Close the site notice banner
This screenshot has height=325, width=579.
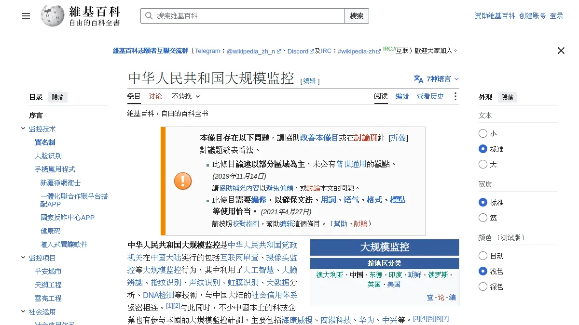pyautogui.click(x=561, y=51)
